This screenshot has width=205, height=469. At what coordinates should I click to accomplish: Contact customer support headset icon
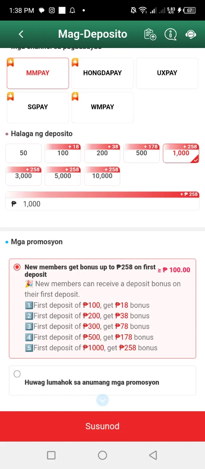click(x=191, y=34)
